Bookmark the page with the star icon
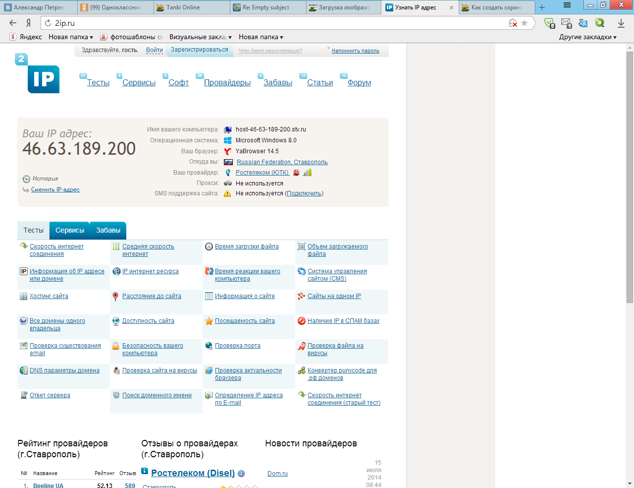This screenshot has width=634, height=488. (525, 23)
